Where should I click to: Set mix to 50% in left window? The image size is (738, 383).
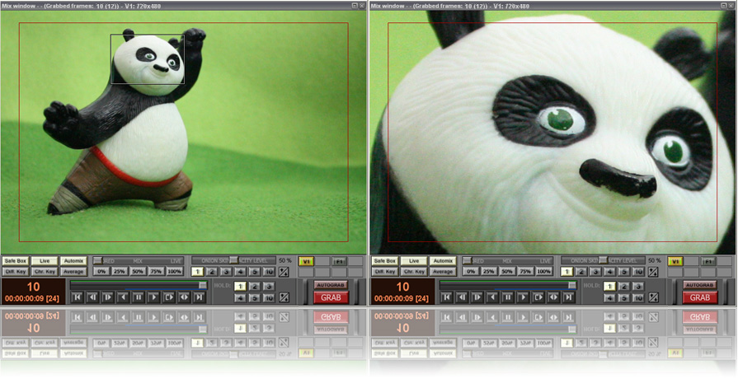pyautogui.click(x=138, y=272)
